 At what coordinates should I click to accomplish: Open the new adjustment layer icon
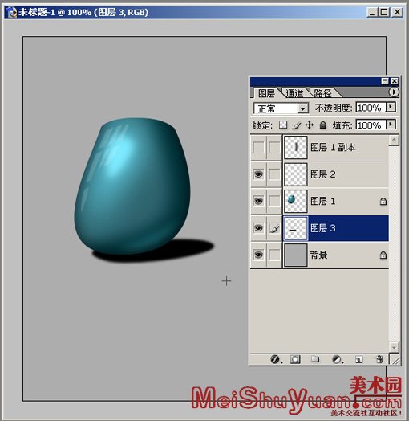point(337,359)
